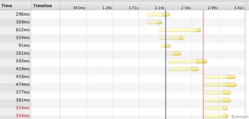Click the 855ms timeline tick label
Viewport: 249px width, 119px height.
[x=79, y=8]
